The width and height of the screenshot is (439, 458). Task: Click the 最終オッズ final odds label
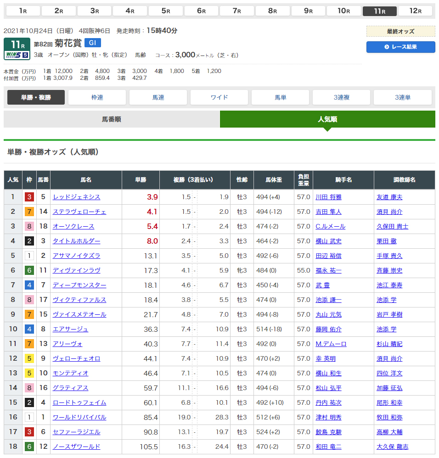[x=400, y=31]
